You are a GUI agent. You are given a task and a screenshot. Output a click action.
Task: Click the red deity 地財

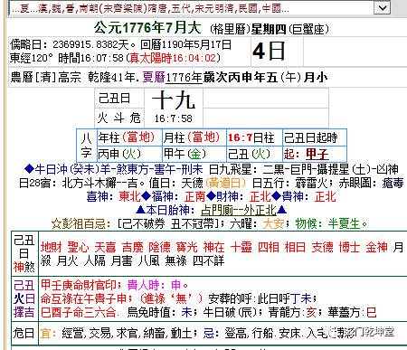point(51,248)
